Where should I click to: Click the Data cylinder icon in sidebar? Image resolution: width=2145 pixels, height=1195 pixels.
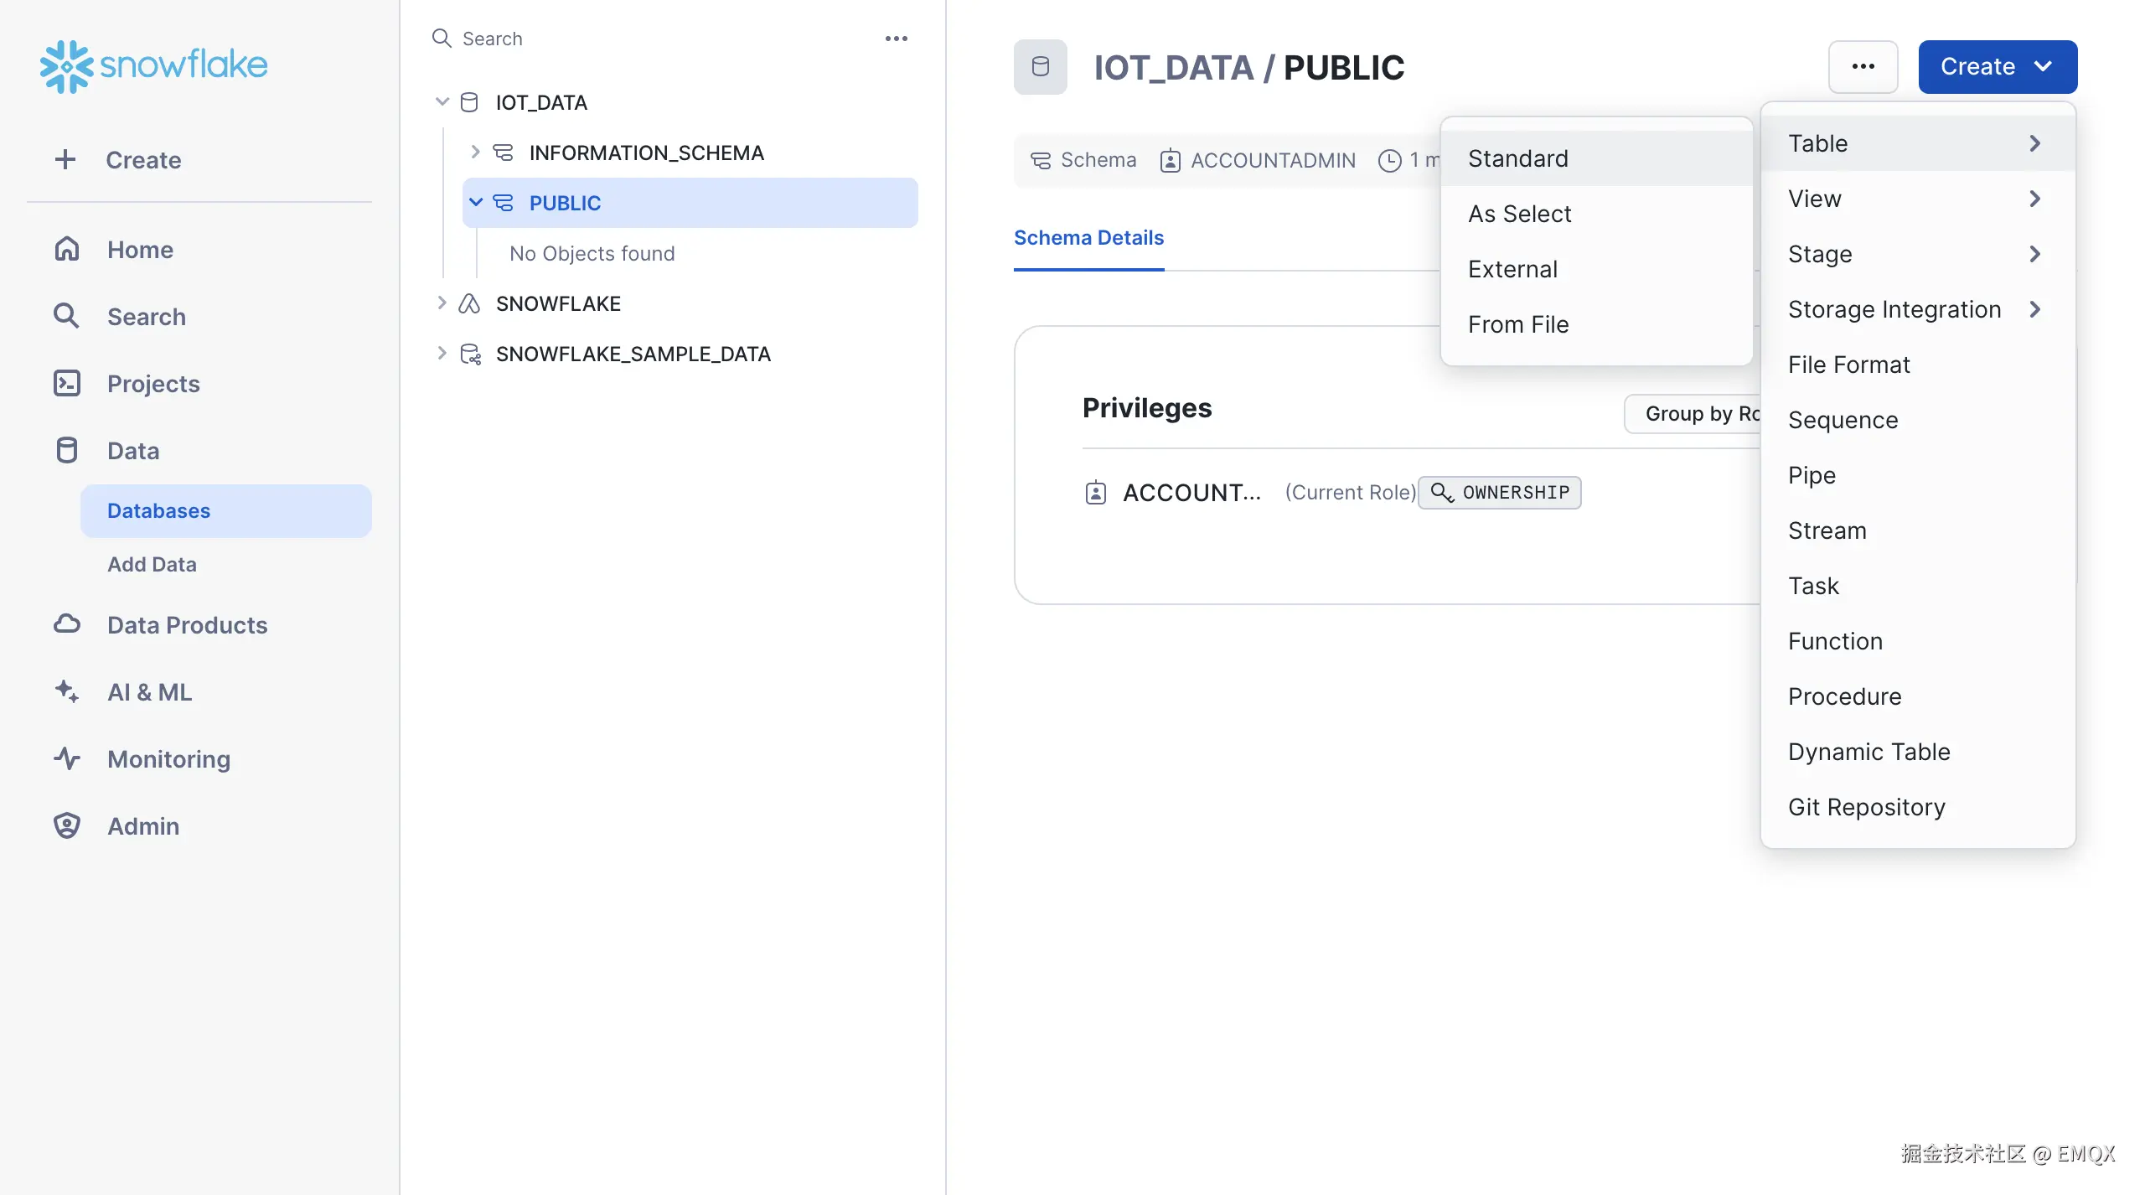point(67,450)
